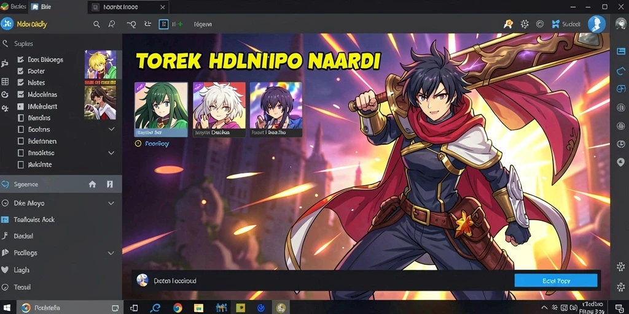Click the blue icon beside 'Sudedl'
The width and height of the screenshot is (629, 314).
pyautogui.click(x=555, y=24)
